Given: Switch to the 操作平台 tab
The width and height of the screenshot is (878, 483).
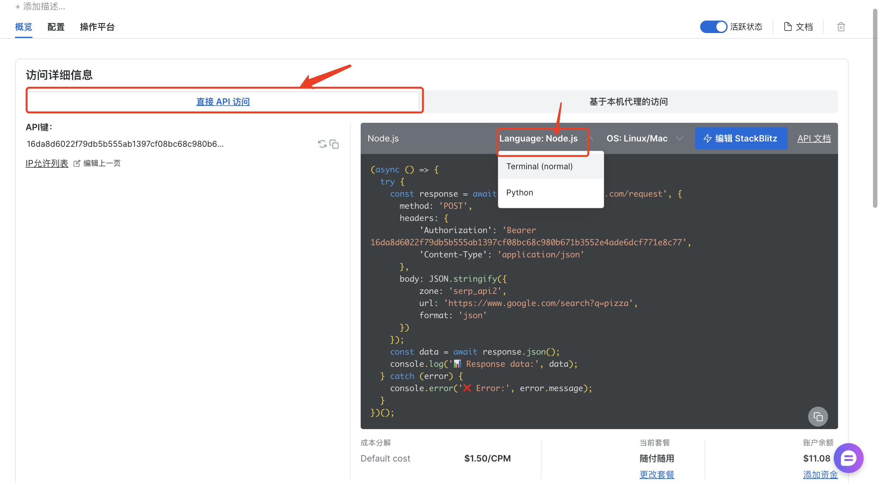Looking at the screenshot, I should point(97,27).
